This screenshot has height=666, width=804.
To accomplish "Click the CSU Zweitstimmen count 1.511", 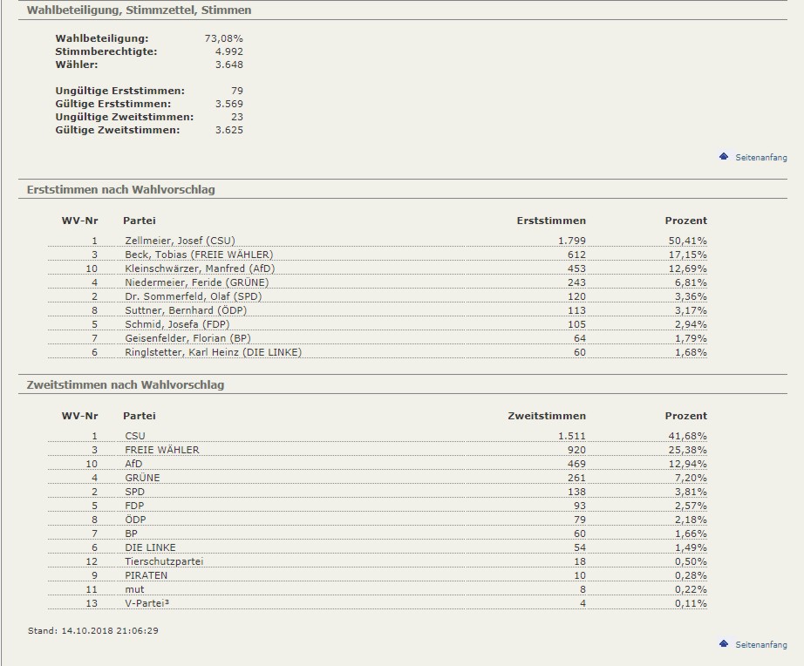I will click(x=572, y=436).
